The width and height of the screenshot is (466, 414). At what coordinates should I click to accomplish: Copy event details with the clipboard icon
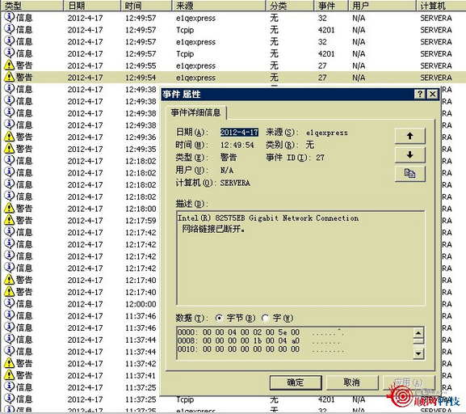[x=409, y=174]
